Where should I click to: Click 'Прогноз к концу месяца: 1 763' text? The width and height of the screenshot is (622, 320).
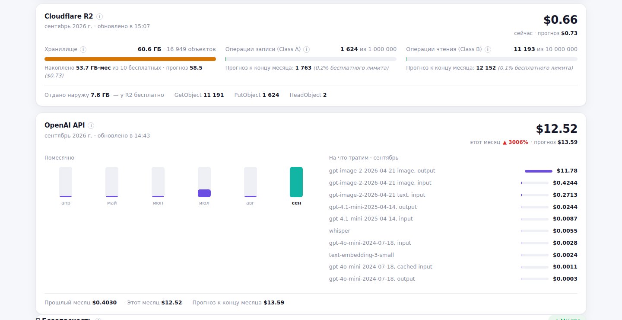tap(269, 68)
